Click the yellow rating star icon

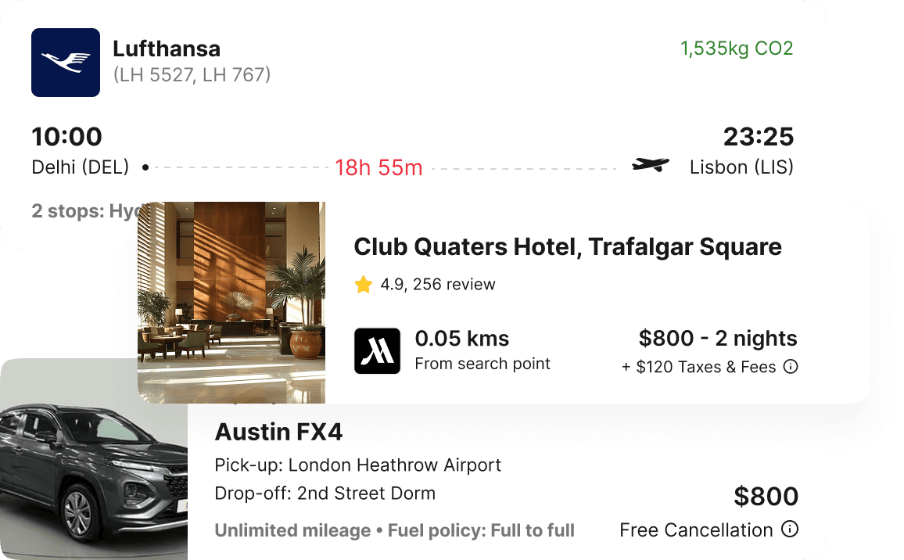[x=363, y=285]
